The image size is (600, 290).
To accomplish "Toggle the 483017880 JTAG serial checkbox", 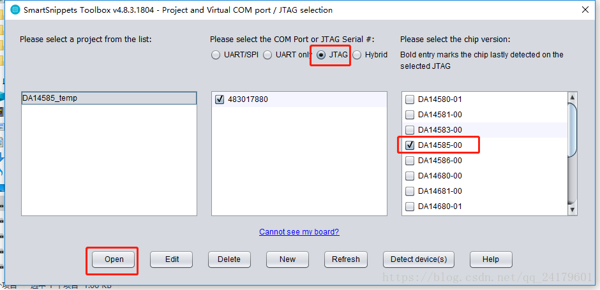I will pyautogui.click(x=220, y=99).
